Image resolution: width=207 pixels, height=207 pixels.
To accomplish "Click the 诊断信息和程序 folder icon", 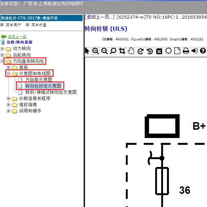I will [x=15, y=99].
